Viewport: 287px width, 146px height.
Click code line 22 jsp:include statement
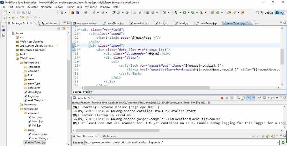129,37
